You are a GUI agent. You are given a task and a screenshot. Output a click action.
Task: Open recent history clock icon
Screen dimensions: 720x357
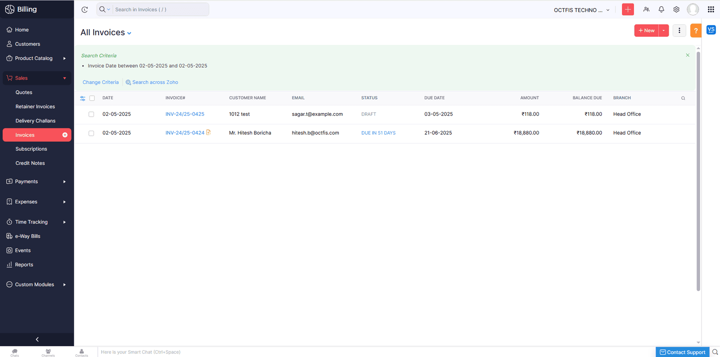click(85, 9)
